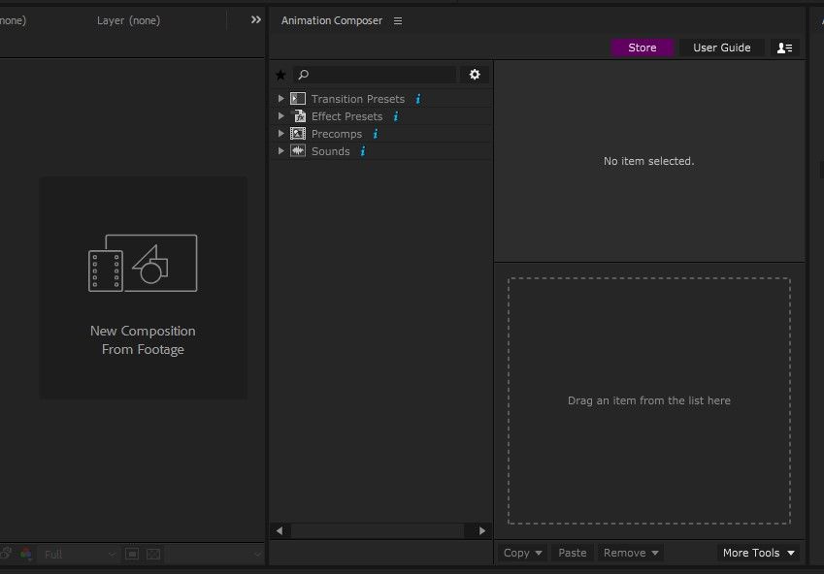Click info icon next to Sounds
The height and width of the screenshot is (574, 824).
click(363, 151)
